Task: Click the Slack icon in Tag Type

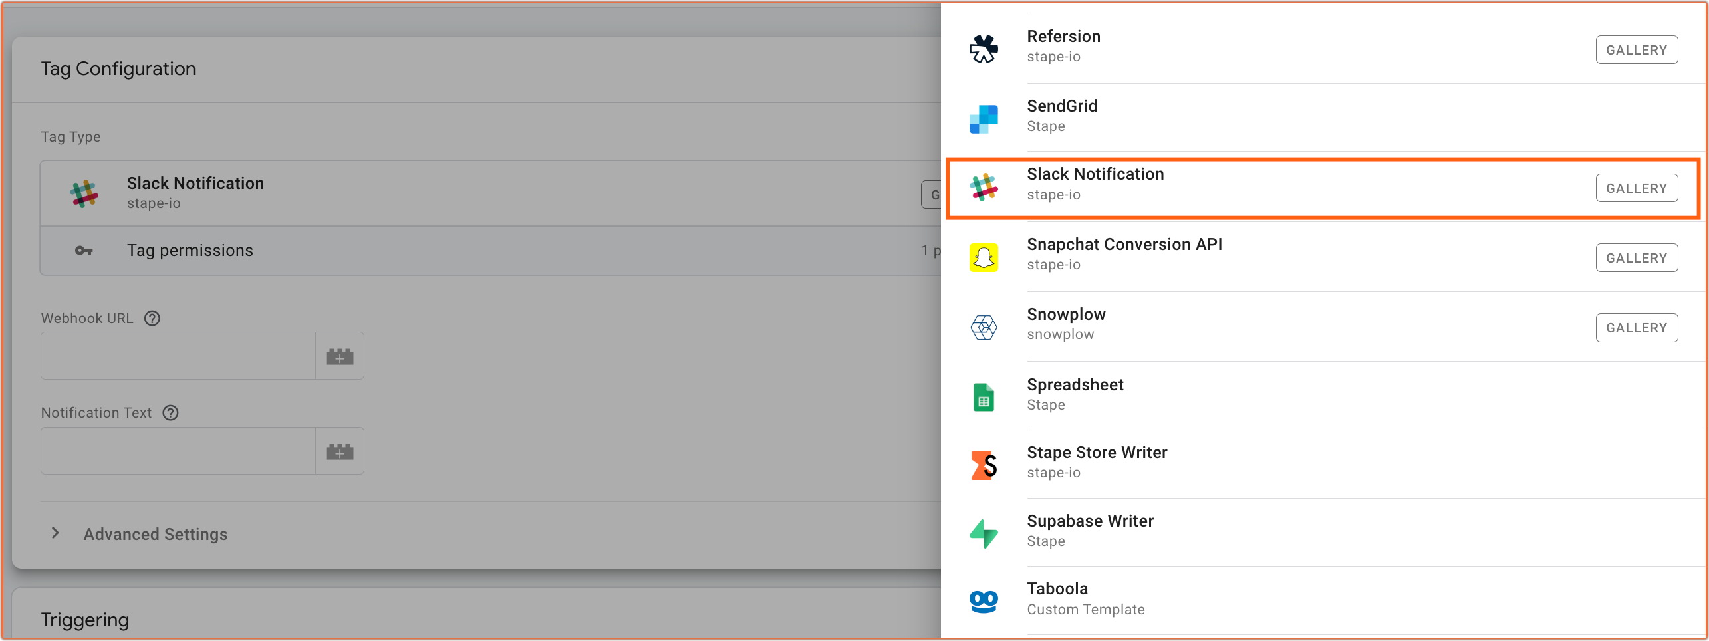Action: tap(84, 193)
